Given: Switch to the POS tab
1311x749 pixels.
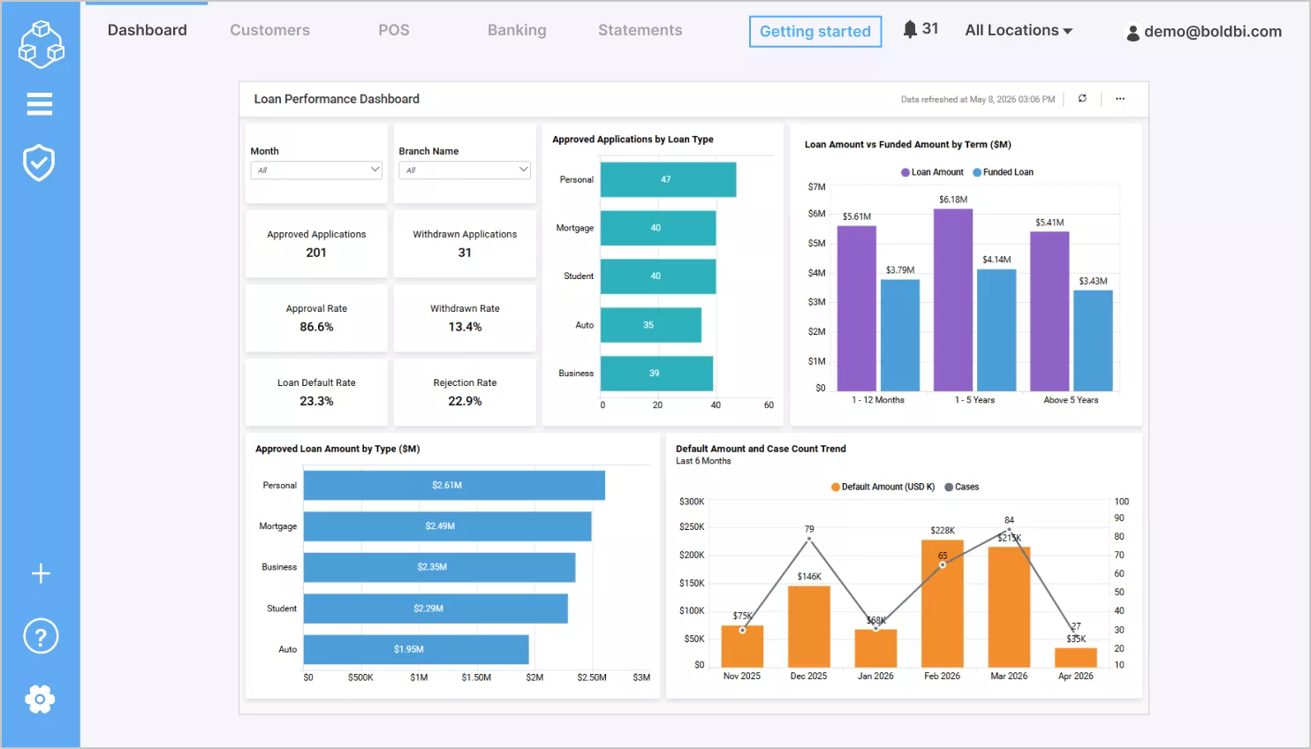Looking at the screenshot, I should (x=394, y=30).
